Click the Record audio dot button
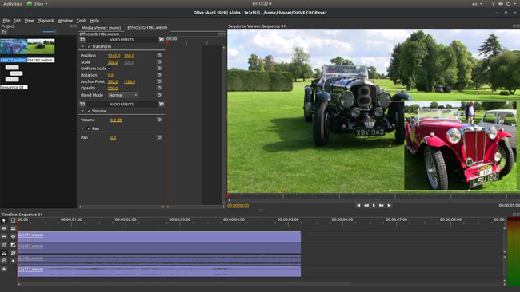 point(13,261)
